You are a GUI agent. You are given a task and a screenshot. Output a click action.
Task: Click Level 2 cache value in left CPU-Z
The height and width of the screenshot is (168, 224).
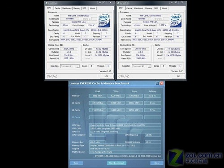pyautogui.click(x=102, y=55)
